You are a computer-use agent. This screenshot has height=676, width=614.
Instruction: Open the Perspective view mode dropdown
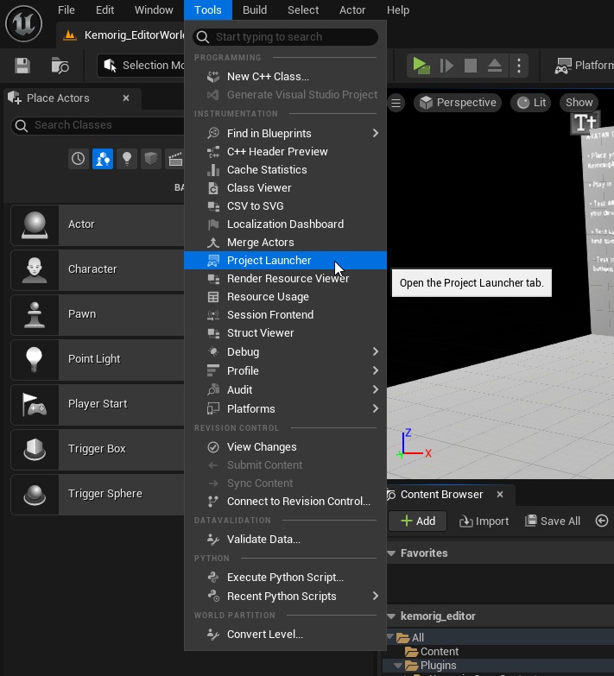click(458, 103)
